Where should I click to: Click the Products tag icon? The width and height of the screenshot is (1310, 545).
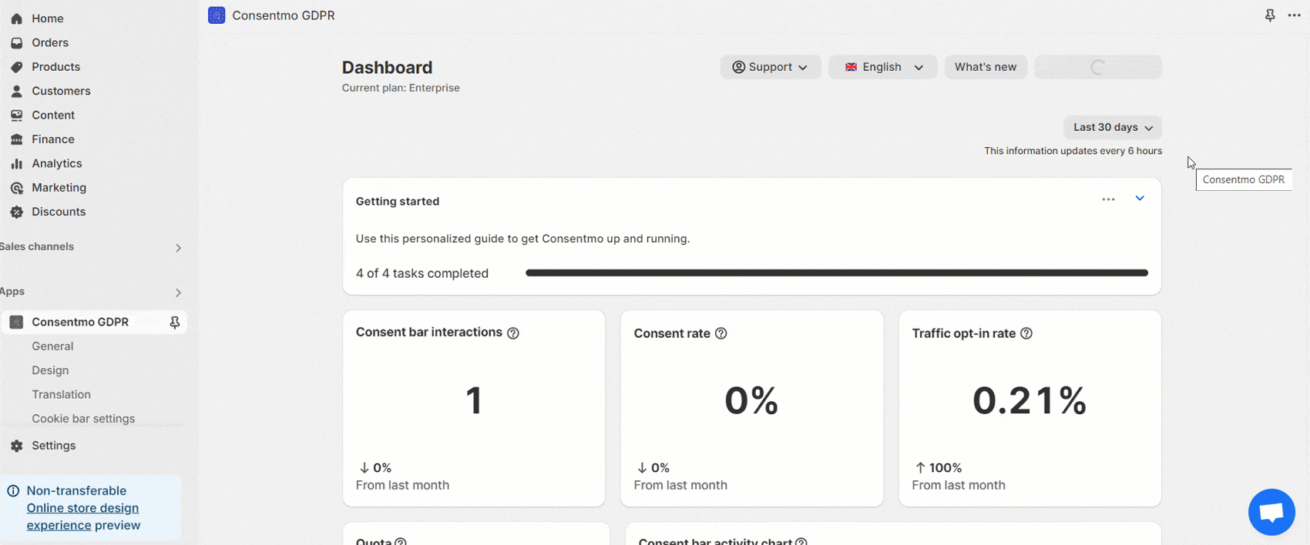17,67
